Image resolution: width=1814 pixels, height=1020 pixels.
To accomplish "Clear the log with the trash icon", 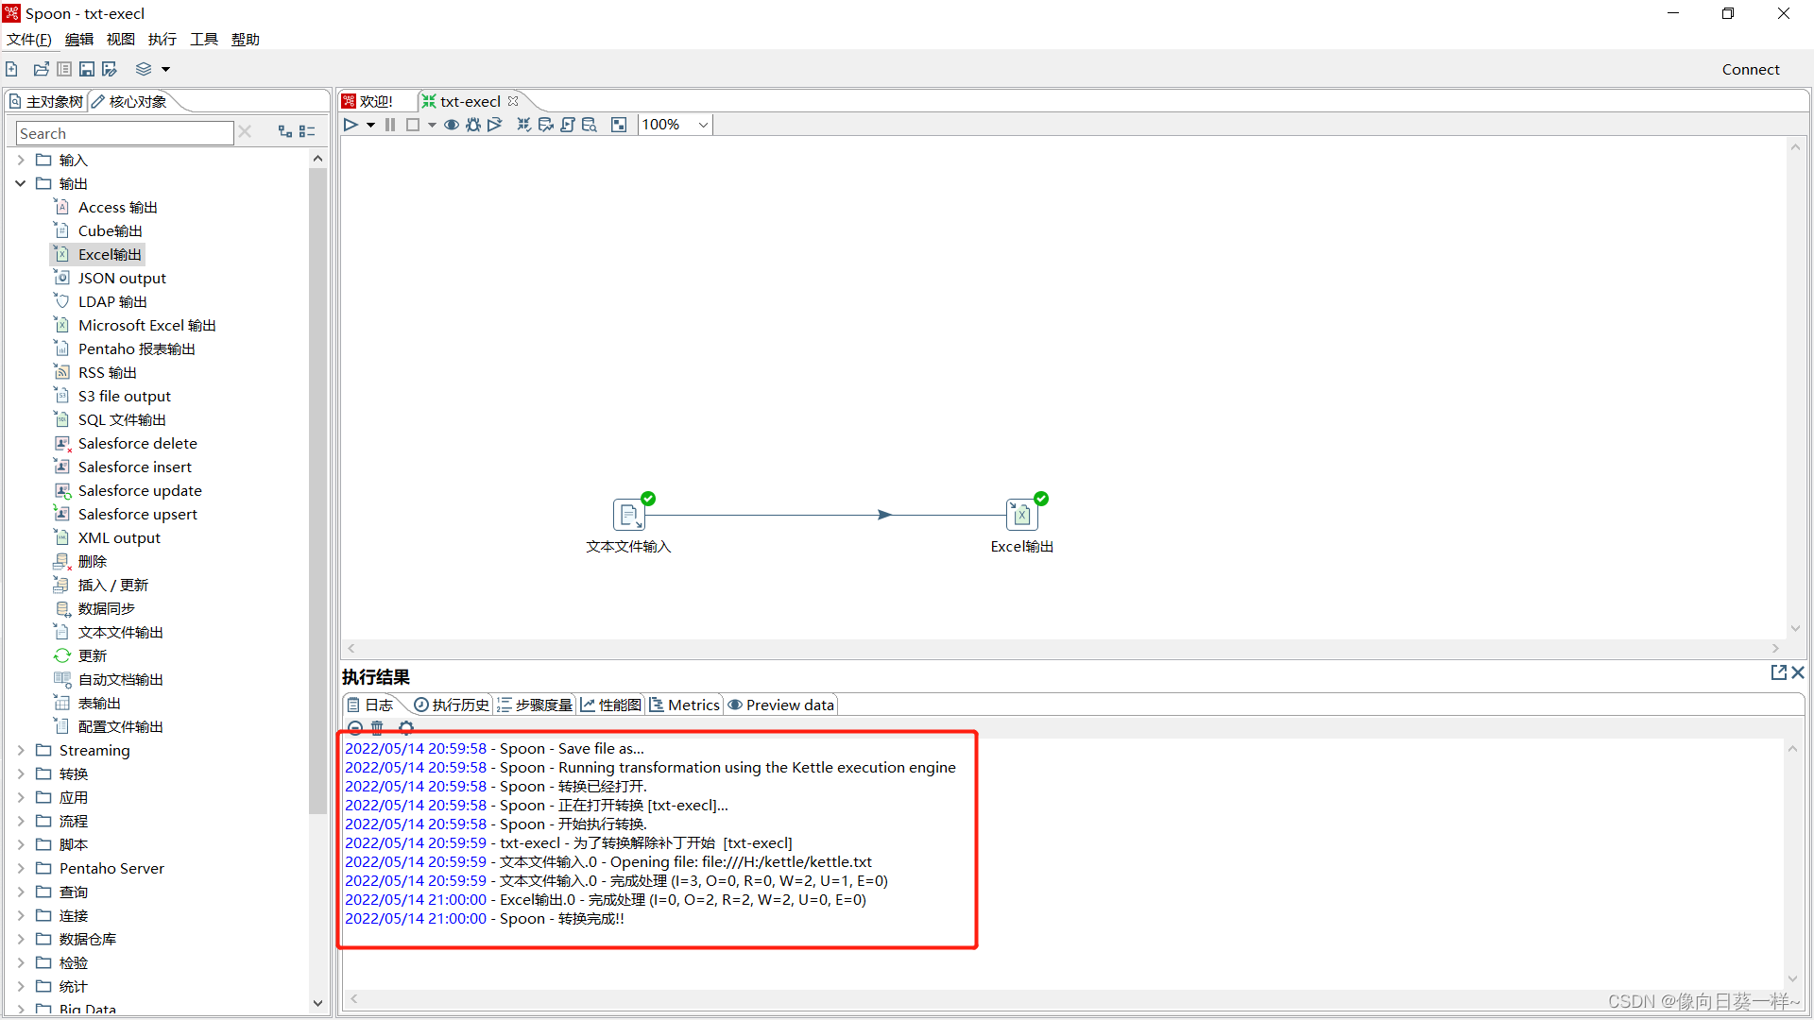I will pos(377,727).
